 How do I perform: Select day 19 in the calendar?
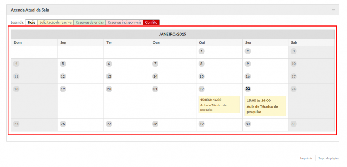pyautogui.click(x=63, y=89)
